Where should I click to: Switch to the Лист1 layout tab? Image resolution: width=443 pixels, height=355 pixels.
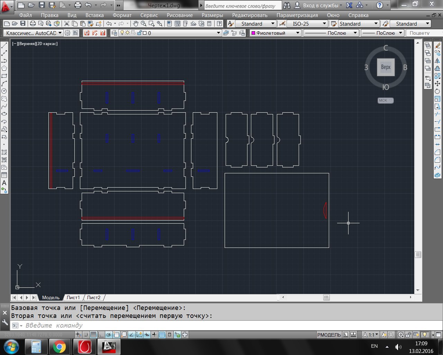73,297
